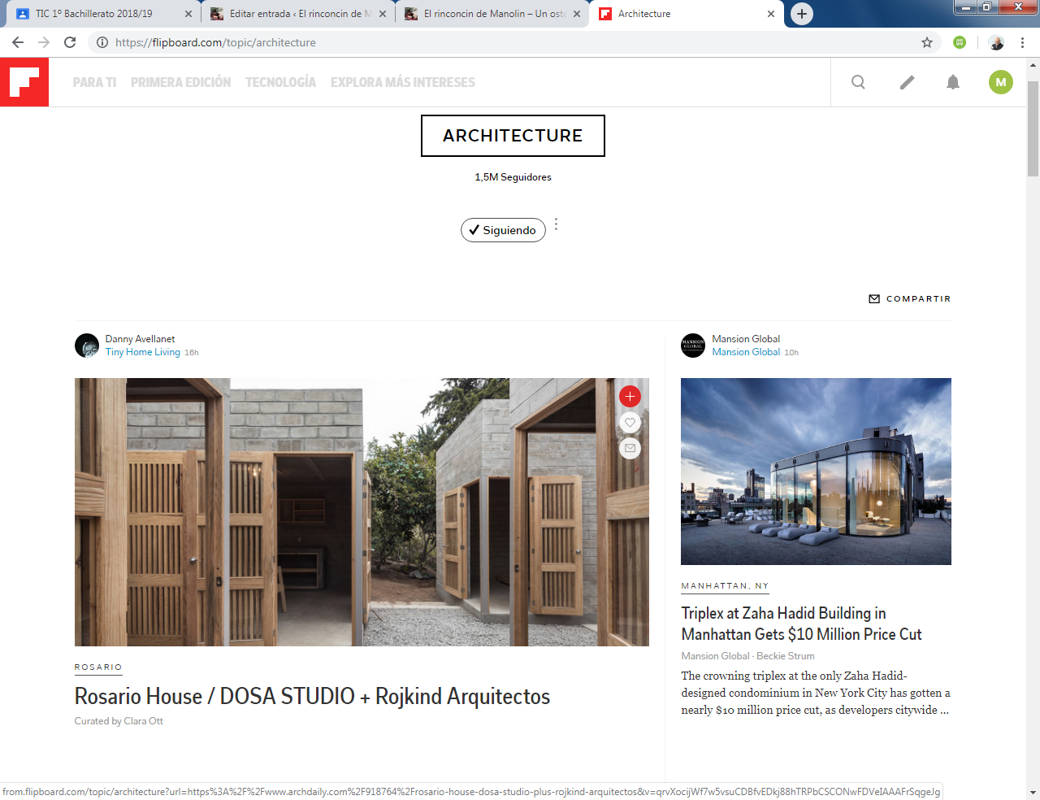Click the pencil compose icon
The width and height of the screenshot is (1040, 800).
coord(907,82)
